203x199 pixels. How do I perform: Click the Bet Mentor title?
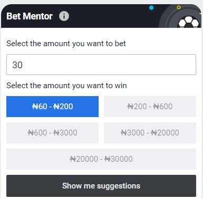(x=30, y=16)
